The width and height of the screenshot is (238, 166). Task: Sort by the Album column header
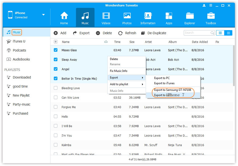pos(172,42)
